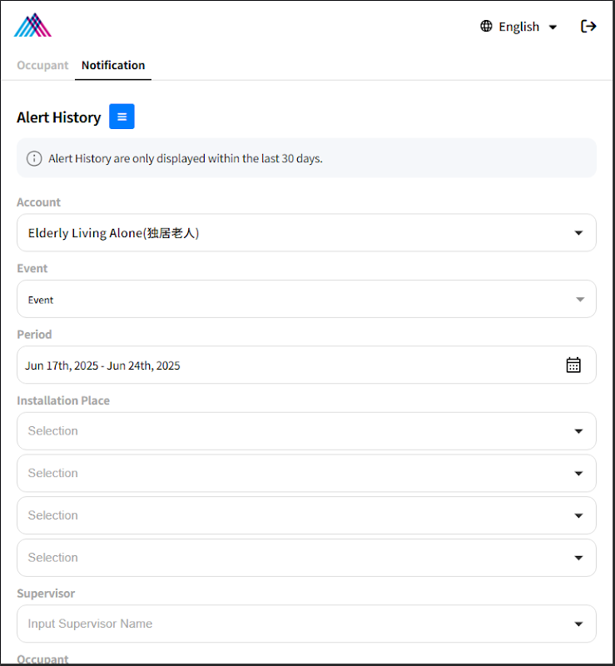Image resolution: width=615 pixels, height=666 pixels.
Task: Select the Notification tab
Action: [113, 65]
